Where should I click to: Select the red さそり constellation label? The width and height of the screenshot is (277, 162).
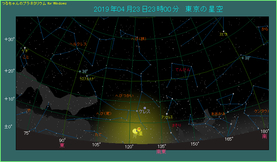[176, 125]
